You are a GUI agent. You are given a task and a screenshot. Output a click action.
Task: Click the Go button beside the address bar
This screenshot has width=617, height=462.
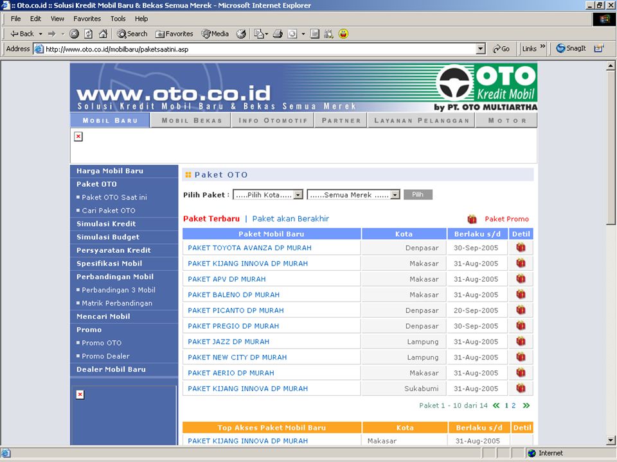click(x=501, y=49)
